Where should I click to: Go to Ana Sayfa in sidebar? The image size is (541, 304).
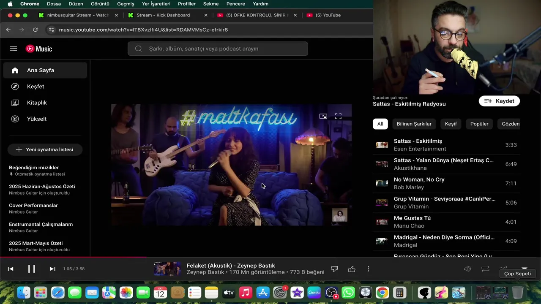click(x=45, y=70)
